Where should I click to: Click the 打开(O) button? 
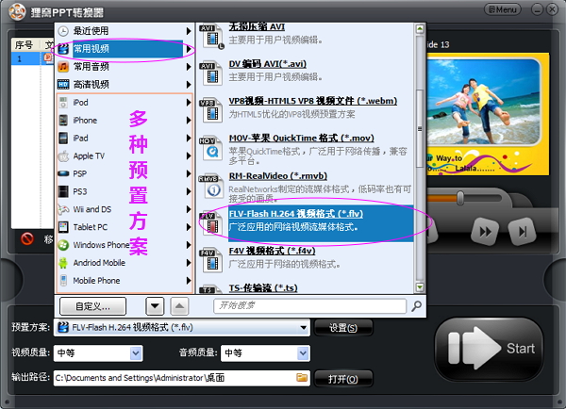[343, 379]
